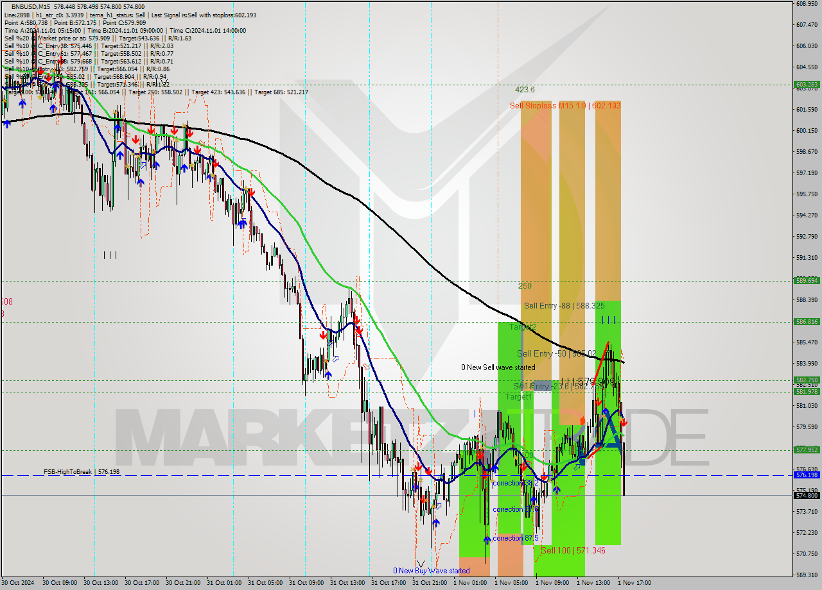The width and height of the screenshot is (822, 590).
Task: Click the '1 Nov 17:00' time axis label
Action: tap(634, 583)
